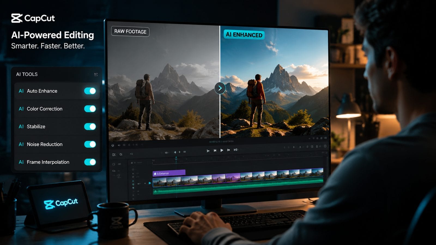Click the AI ENHANCED label

[x=244, y=35]
